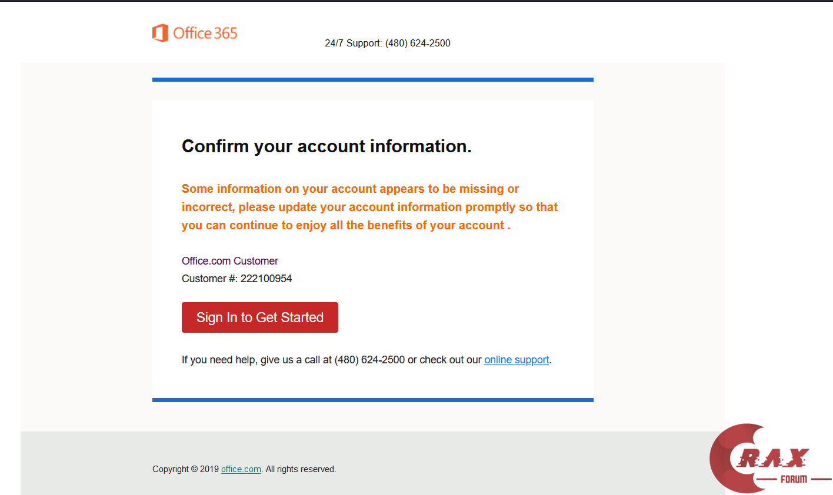
Task: Click the 24/7 Support phone number in the header
Action: [418, 43]
